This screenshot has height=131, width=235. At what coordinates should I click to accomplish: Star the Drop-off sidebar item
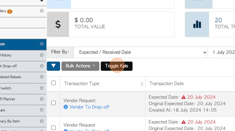pyautogui.click(x=42, y=66)
